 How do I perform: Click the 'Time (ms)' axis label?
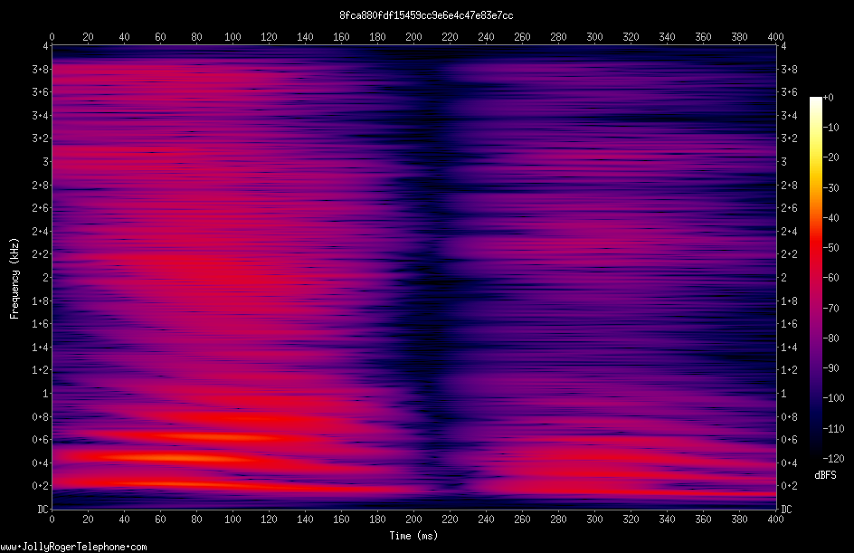click(x=413, y=536)
